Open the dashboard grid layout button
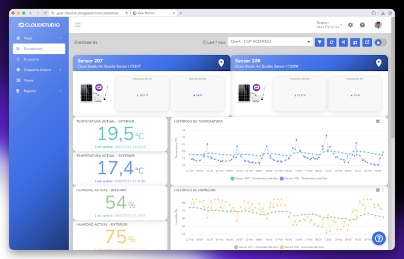This screenshot has height=259, width=404. point(355,43)
